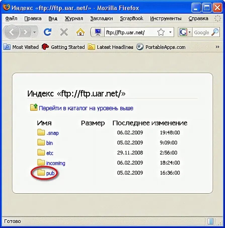Click the Google search input box
The width and height of the screenshot is (225, 228).
pyautogui.click(x=202, y=32)
